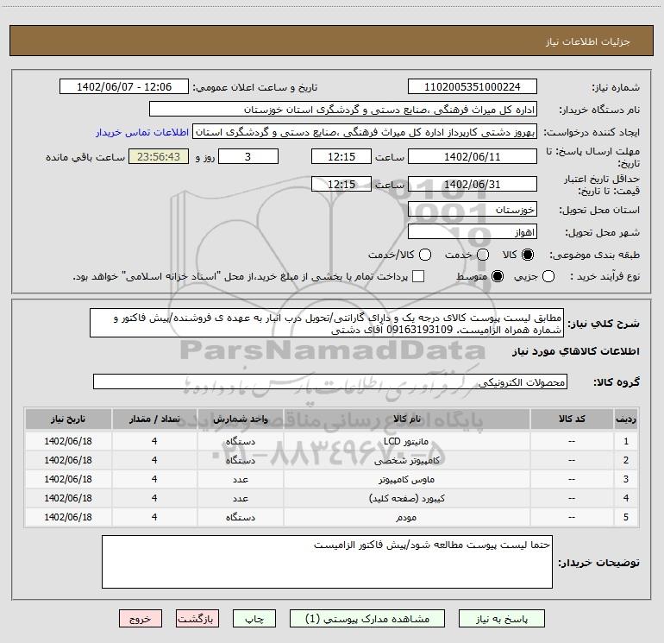Click the buyer organization name field

pos(343,110)
